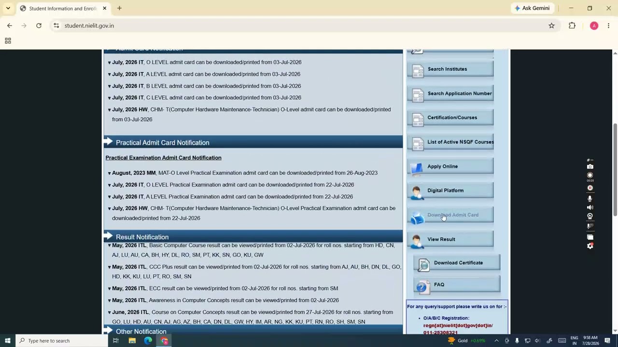Viewport: 618px width, 347px height.
Task: Expand the Other Notification section arrow
Action: pos(108,331)
